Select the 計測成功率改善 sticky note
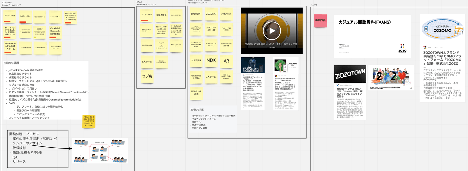Viewport: 468px width, 171px height. (196, 93)
